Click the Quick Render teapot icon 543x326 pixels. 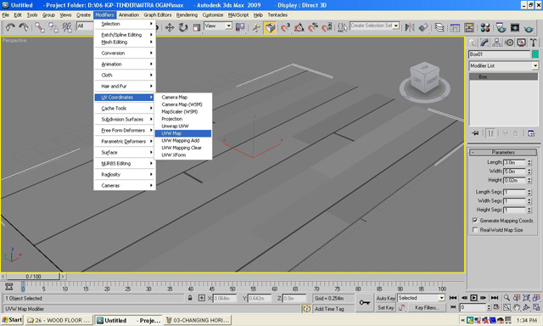(529, 27)
